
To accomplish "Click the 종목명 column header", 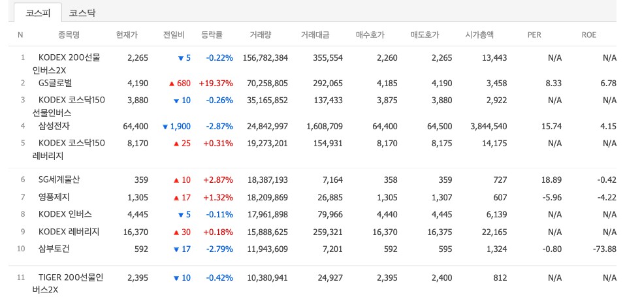I will (69, 35).
